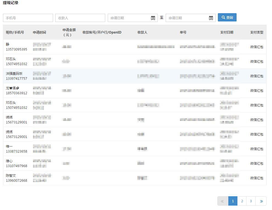Click the 申请时间 column header
This screenshot has height=210, width=272.
pyautogui.click(x=39, y=32)
